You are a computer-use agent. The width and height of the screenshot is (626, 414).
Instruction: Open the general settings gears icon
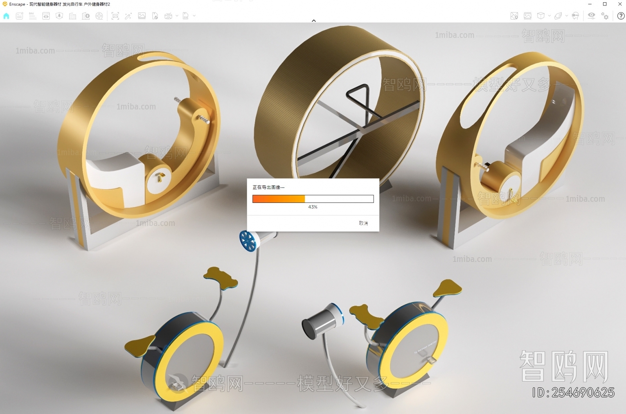tap(605, 16)
